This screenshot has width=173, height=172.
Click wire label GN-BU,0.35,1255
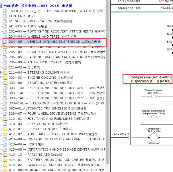129,8
